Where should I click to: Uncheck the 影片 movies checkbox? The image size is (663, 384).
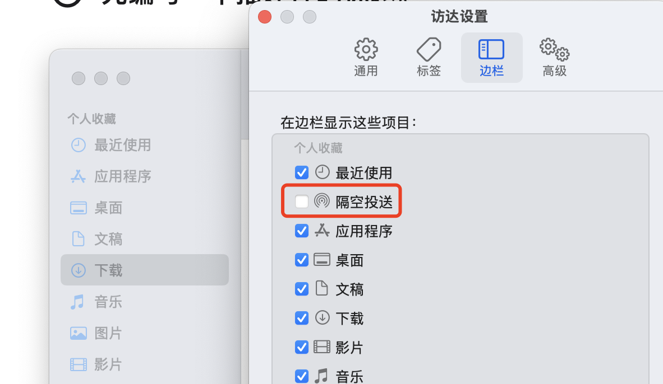301,347
